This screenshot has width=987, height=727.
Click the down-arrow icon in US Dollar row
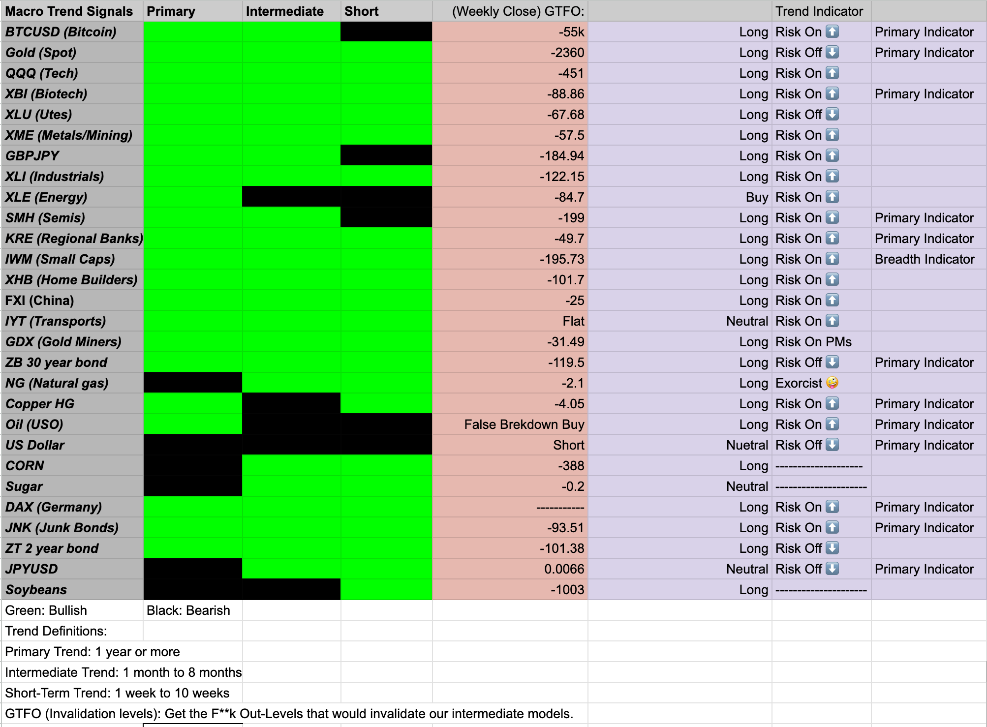pos(832,445)
